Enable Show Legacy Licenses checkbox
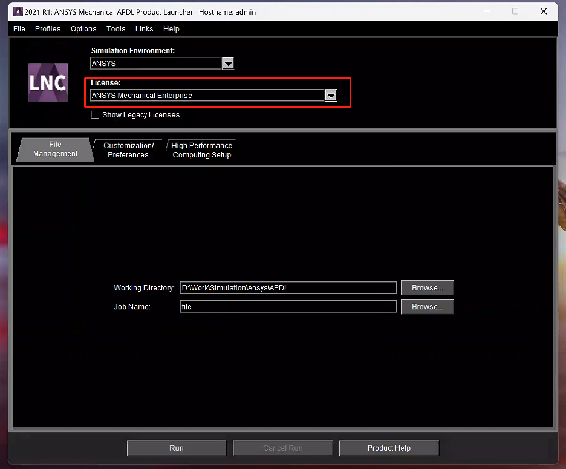The height and width of the screenshot is (469, 566). coord(96,115)
